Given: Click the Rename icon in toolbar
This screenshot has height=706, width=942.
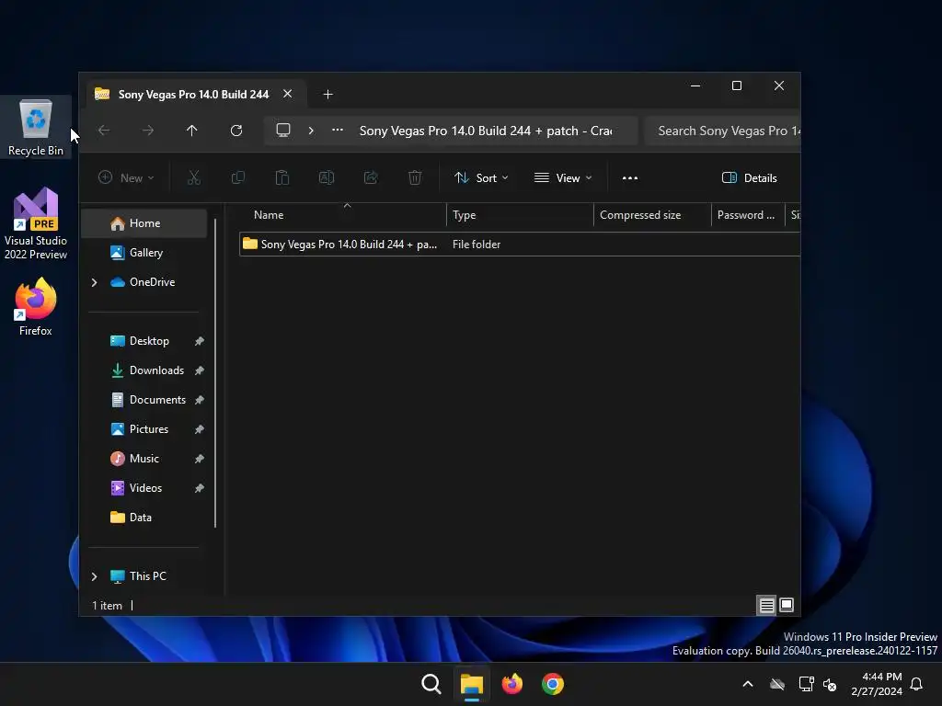Looking at the screenshot, I should (x=327, y=177).
